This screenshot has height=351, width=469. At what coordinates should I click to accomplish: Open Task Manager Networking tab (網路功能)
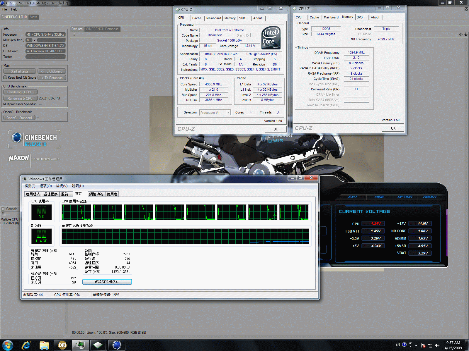click(96, 194)
